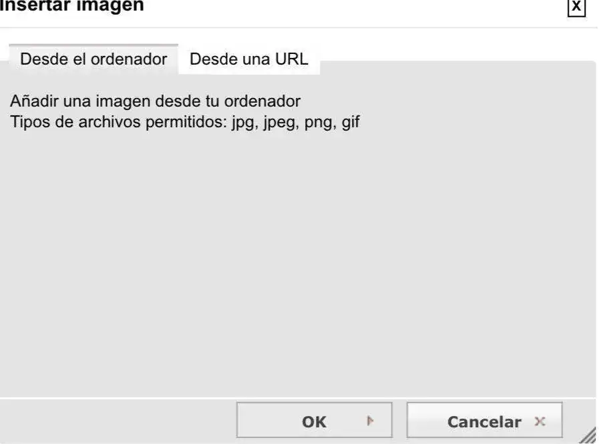Click the x icon beside Cancelar

pyautogui.click(x=540, y=421)
